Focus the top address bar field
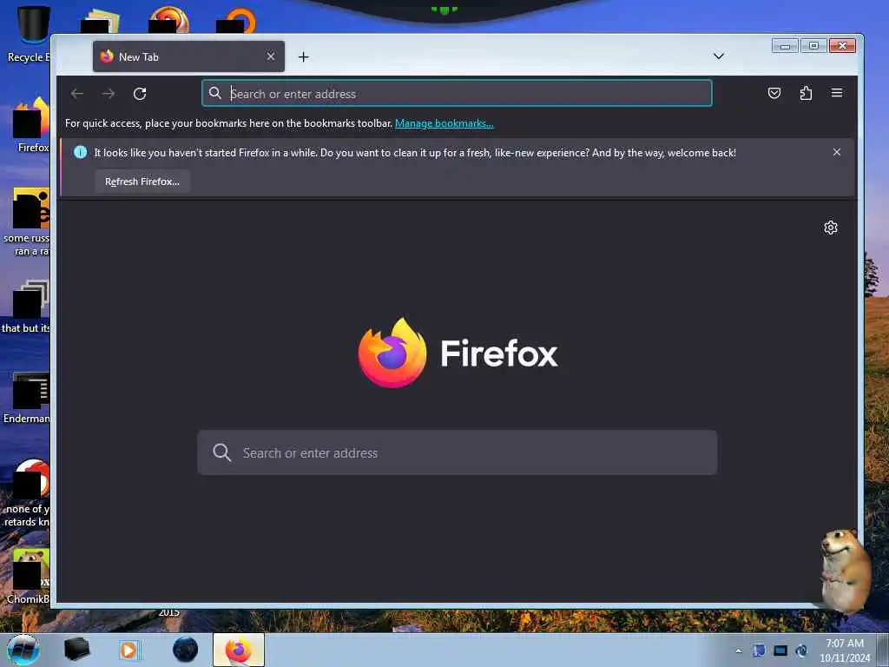The width and height of the screenshot is (889, 667). 457,93
